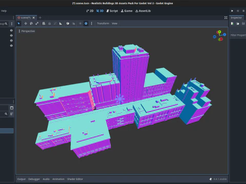The height and width of the screenshot is (184, 246).
Task: Pause the running project
Action: [x=238, y=11]
